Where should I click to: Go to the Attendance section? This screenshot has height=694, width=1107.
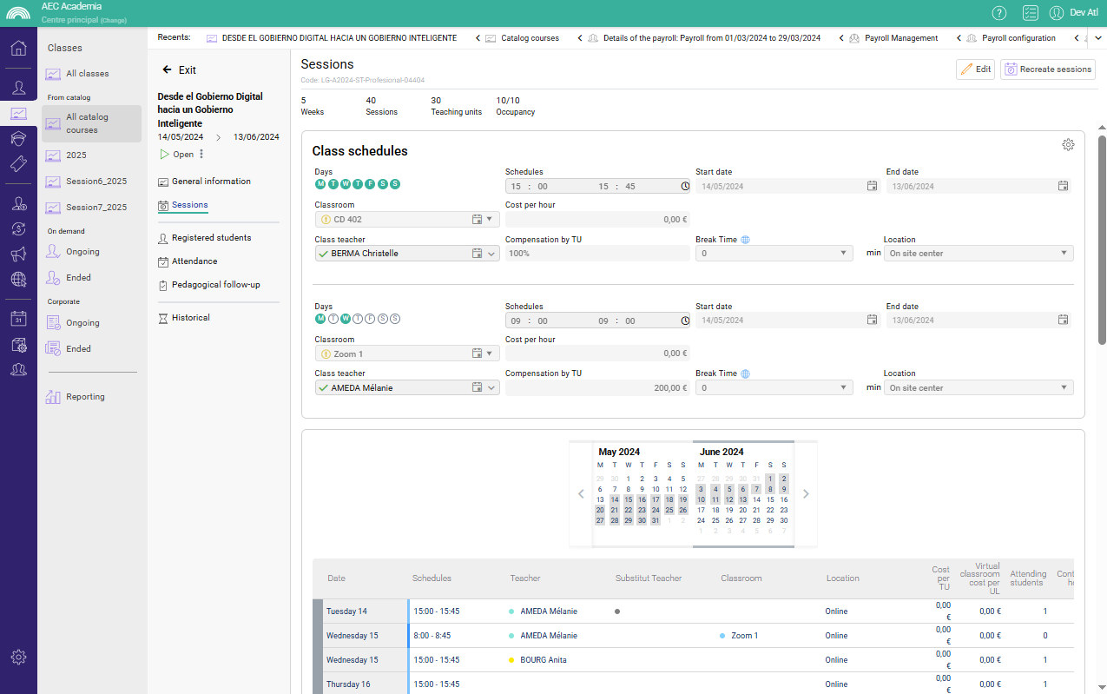click(x=194, y=261)
